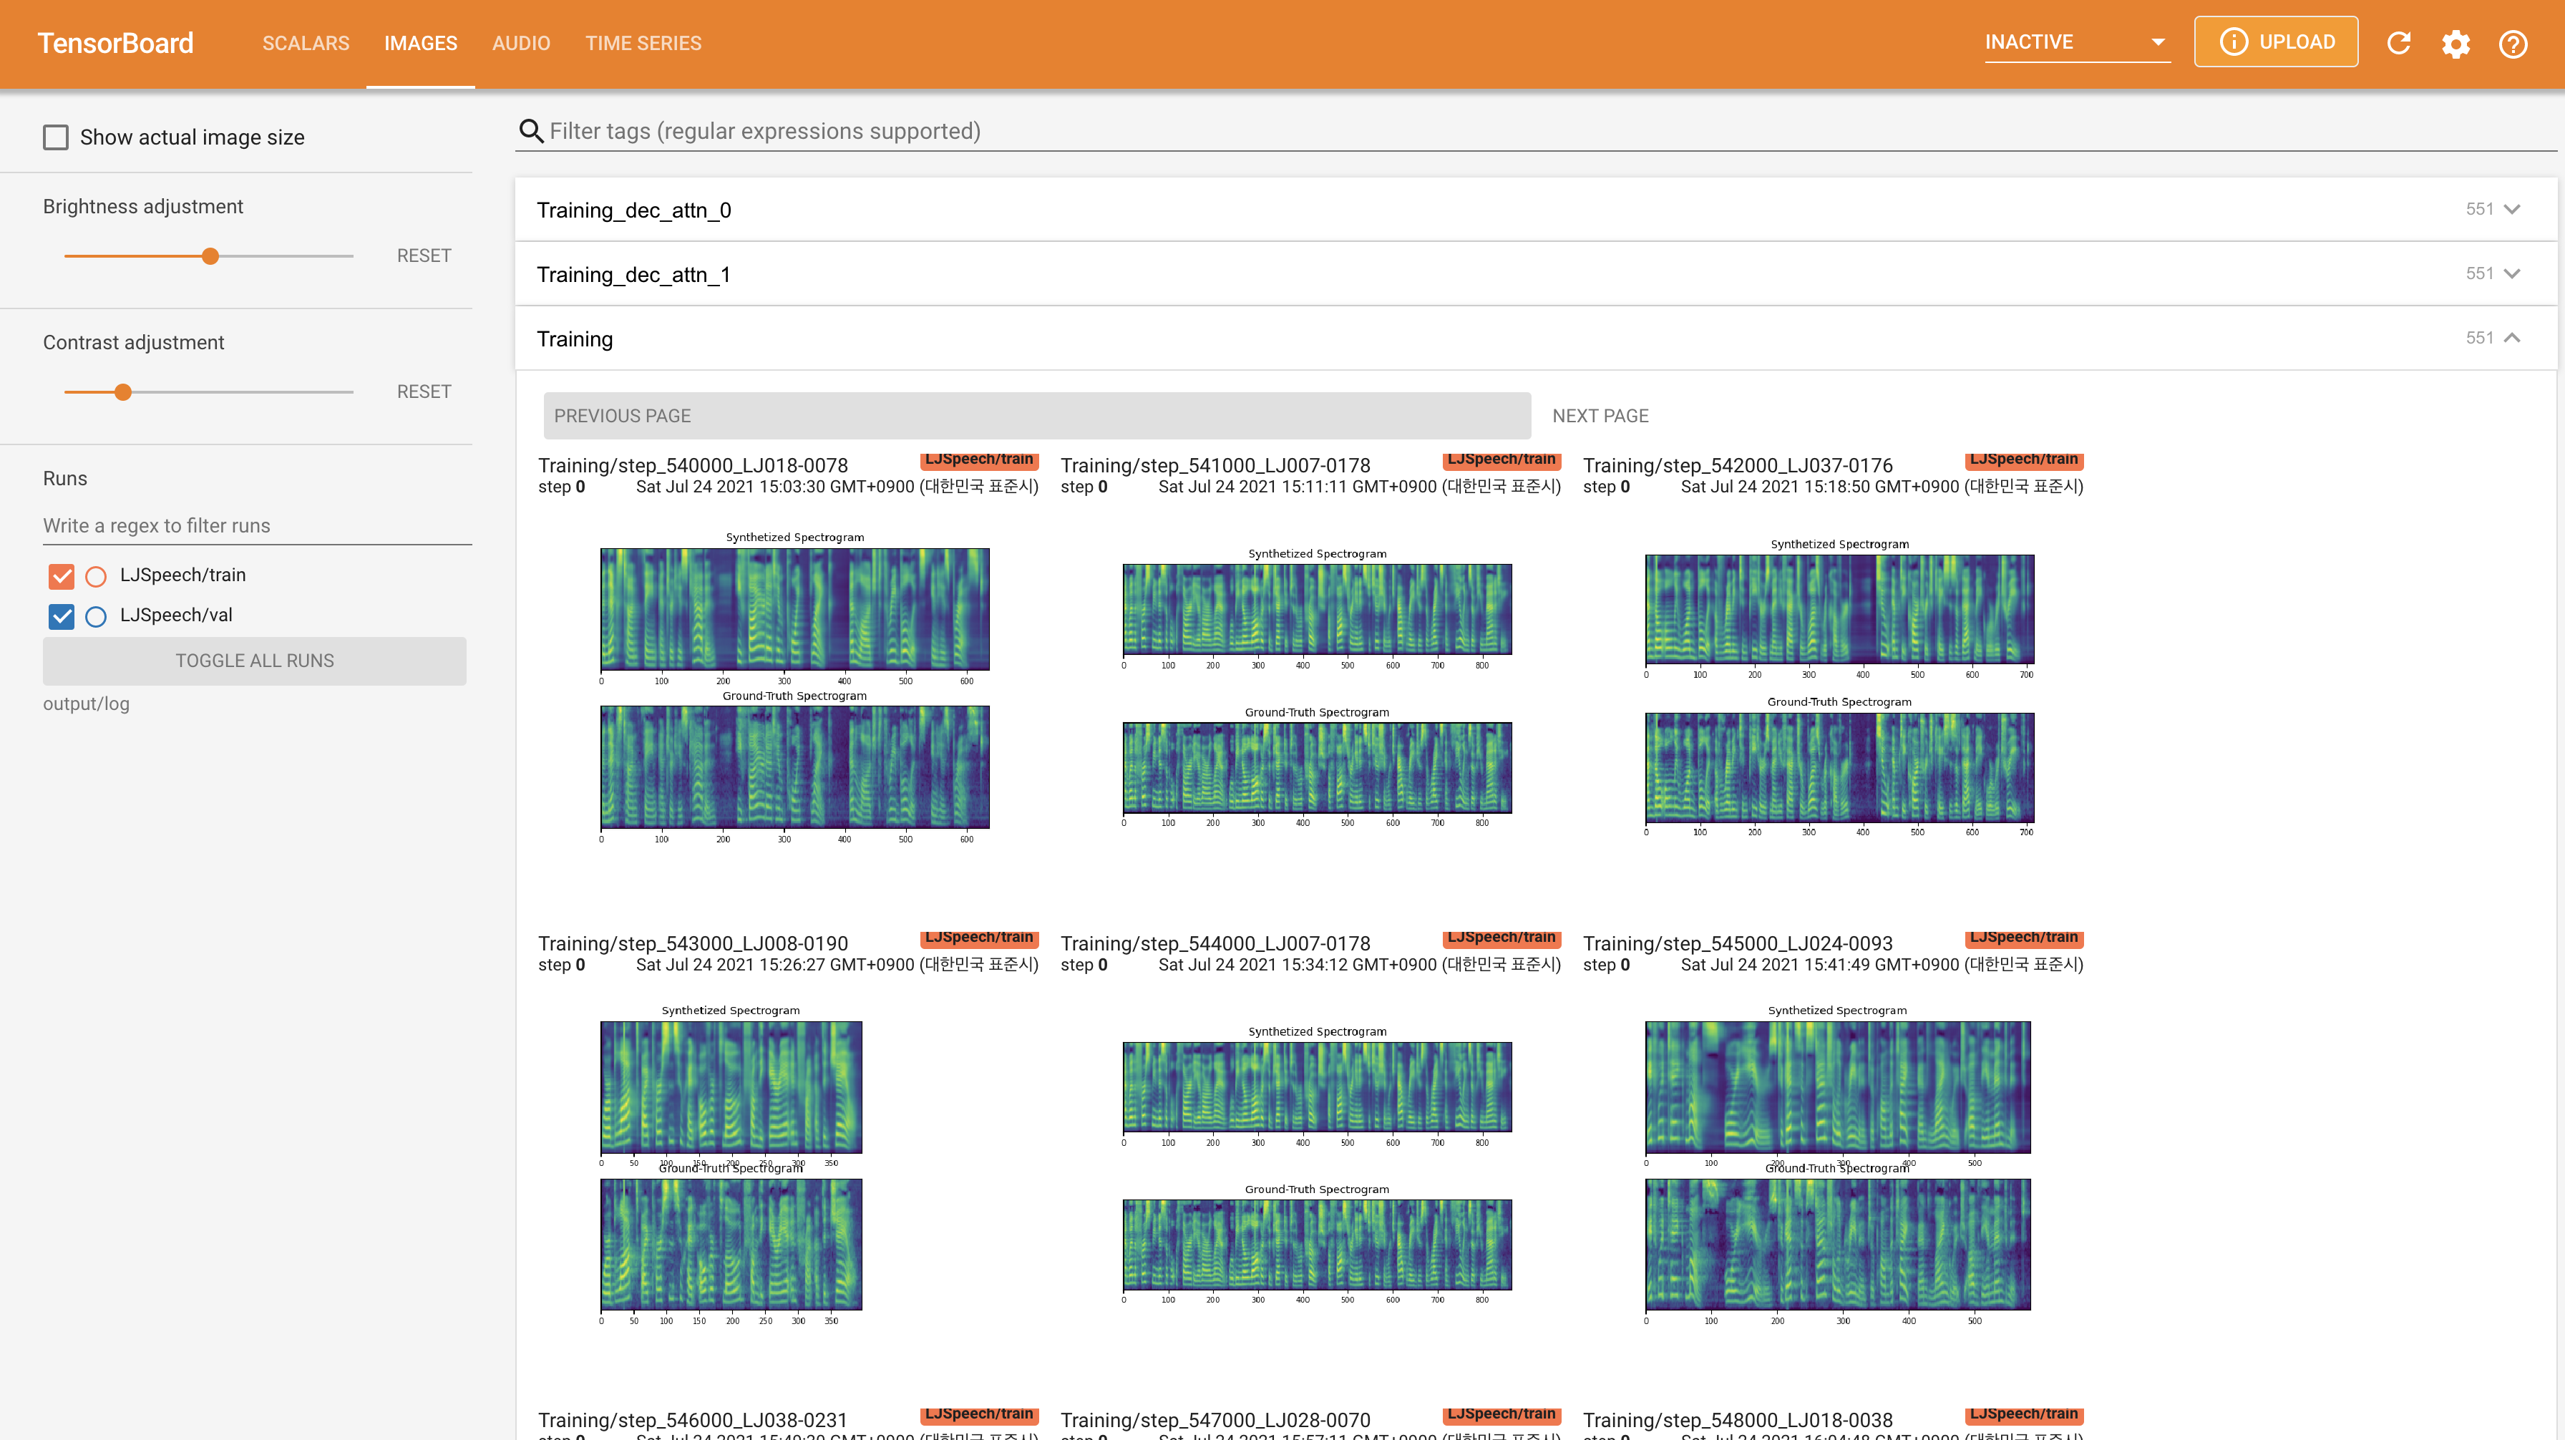
Task: Uncheck the LJSpeech/val run checkbox
Action: pos(62,616)
